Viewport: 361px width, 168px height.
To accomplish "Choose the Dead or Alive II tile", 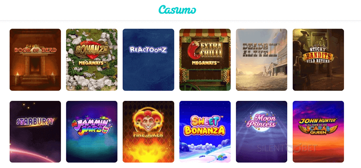I will coord(262,60).
